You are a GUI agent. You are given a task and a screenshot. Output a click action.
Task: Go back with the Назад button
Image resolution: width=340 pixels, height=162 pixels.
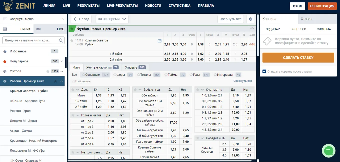pos(81,19)
